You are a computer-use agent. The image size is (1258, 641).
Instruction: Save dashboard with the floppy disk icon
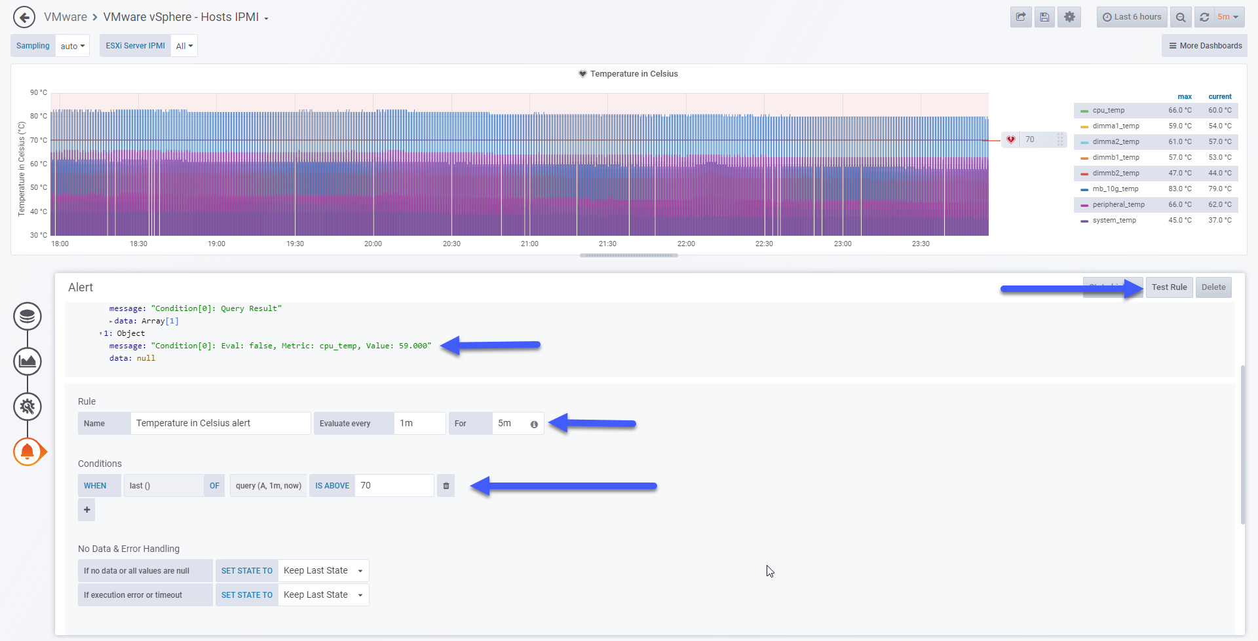click(x=1044, y=17)
